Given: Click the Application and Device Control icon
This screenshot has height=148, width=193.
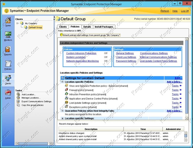Looking at the screenshot, I should click(66, 98).
